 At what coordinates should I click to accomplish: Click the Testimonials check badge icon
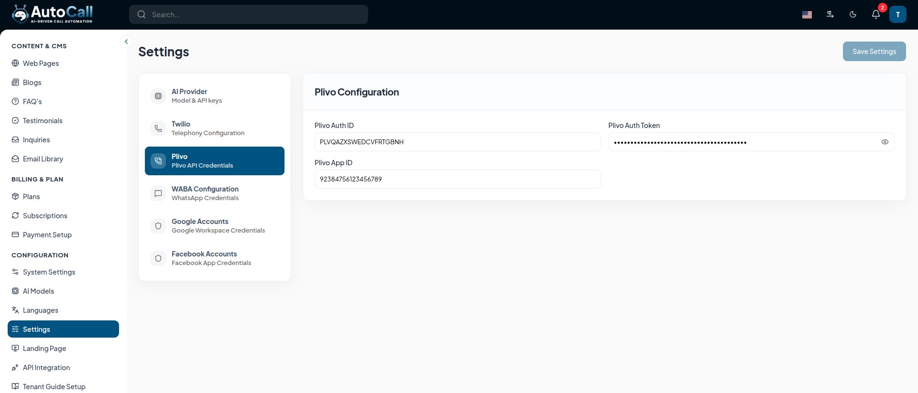click(15, 120)
